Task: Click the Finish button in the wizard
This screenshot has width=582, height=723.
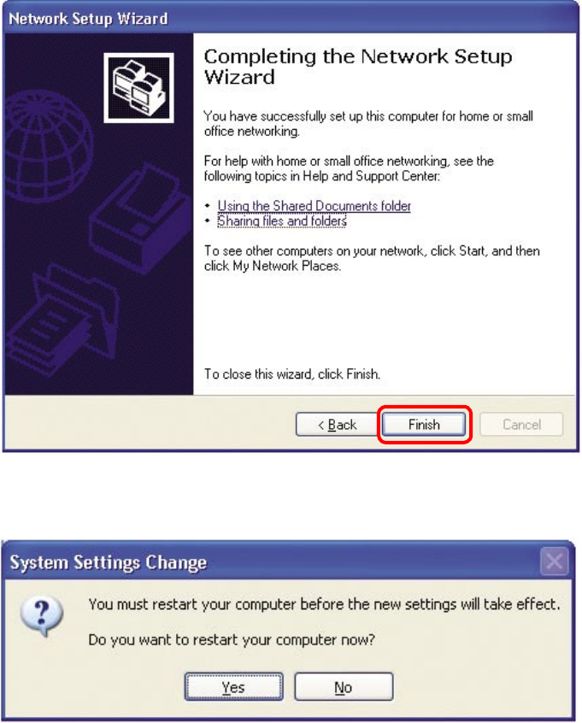Action: click(424, 424)
